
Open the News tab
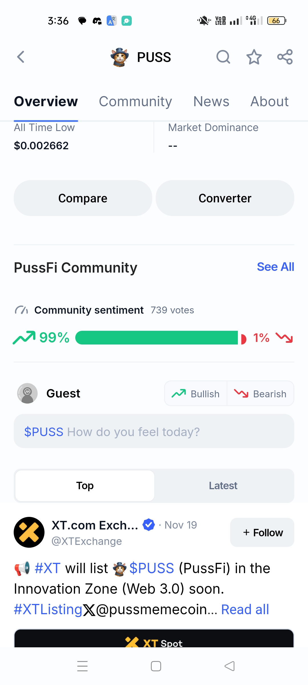coord(211,102)
